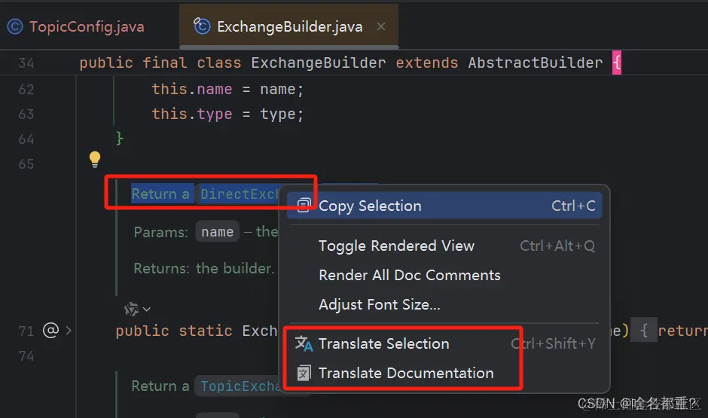Click the 'Params:' label in doc comment
Image resolution: width=708 pixels, height=418 pixels.
160,232
